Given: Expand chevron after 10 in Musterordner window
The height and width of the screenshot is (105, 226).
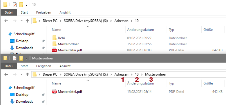Looking at the screenshot, I should point(142,74).
